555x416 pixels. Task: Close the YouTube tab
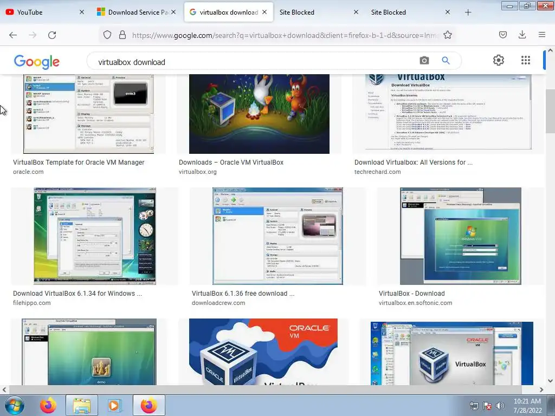click(82, 12)
